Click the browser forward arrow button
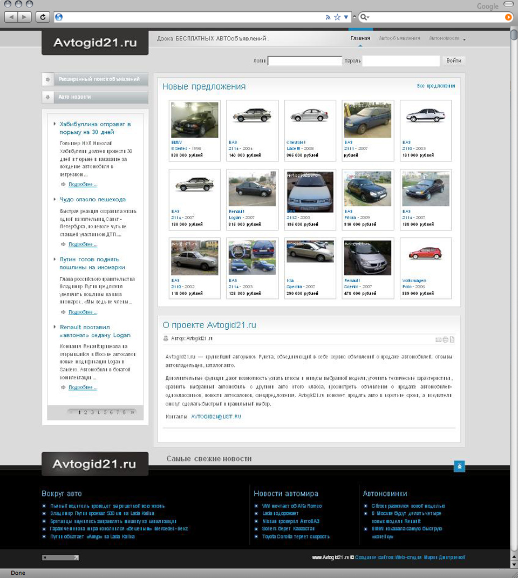 pyautogui.click(x=25, y=17)
